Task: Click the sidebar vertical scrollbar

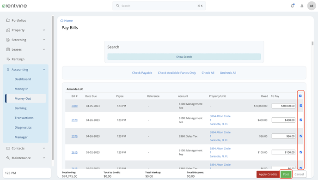Action: click(53, 88)
